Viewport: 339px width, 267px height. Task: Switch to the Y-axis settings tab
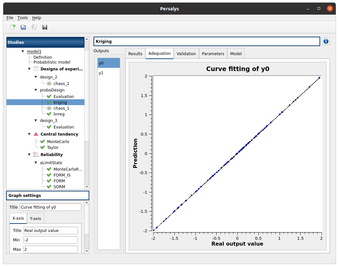tap(35, 218)
